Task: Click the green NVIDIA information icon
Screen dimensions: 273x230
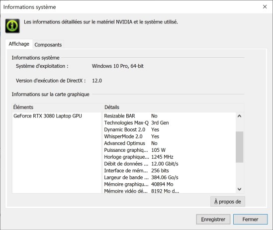Action: point(12,26)
